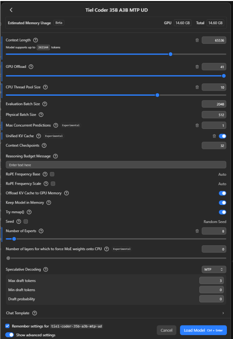Image resolution: width=233 pixels, height=339 pixels.
Task: Open help icon next to Evaluation Batch Size
Action: coord(45,104)
